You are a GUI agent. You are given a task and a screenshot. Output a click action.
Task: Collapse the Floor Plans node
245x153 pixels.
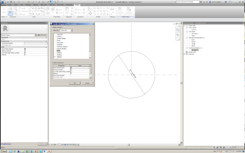pyautogui.click(x=187, y=28)
